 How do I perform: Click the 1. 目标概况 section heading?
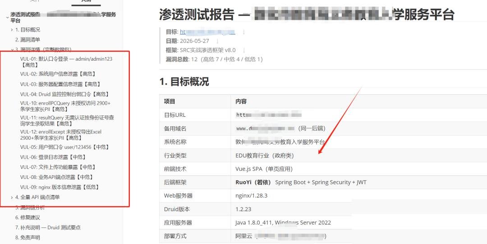point(184,82)
